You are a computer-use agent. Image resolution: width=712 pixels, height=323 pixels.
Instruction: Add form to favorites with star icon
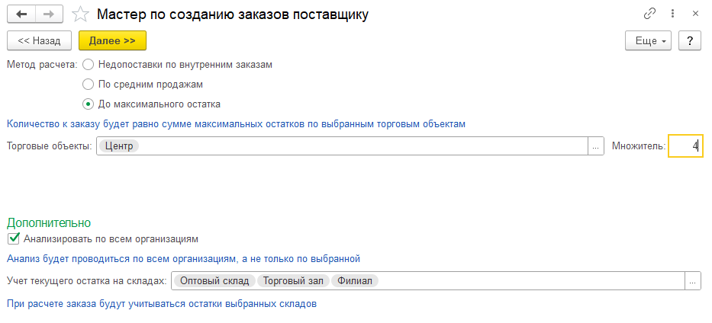[79, 14]
